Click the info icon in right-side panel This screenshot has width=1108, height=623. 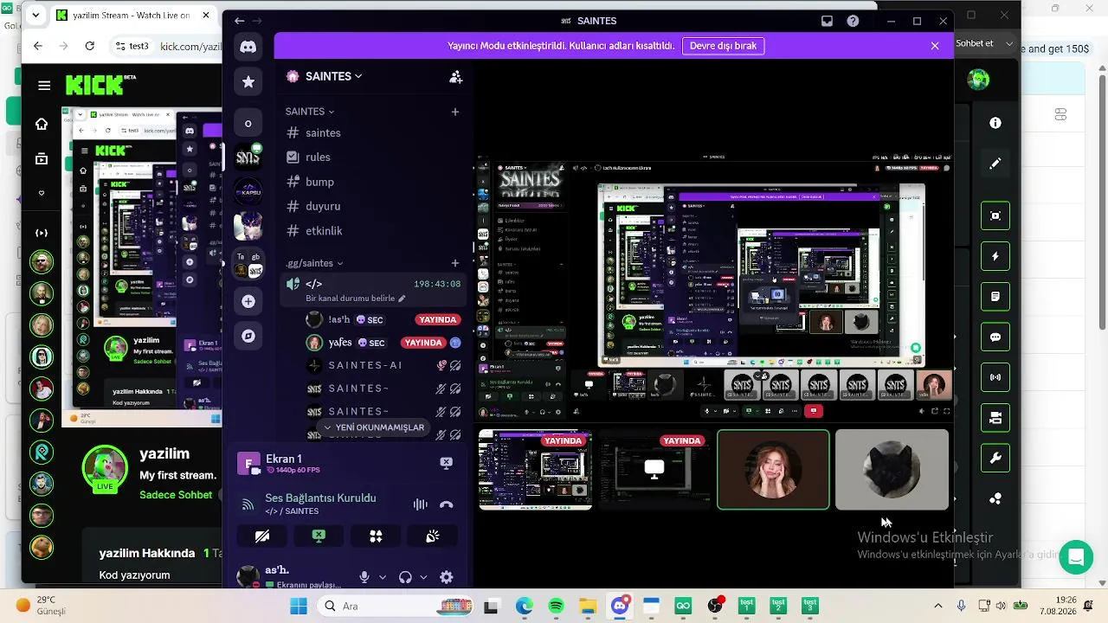click(995, 123)
